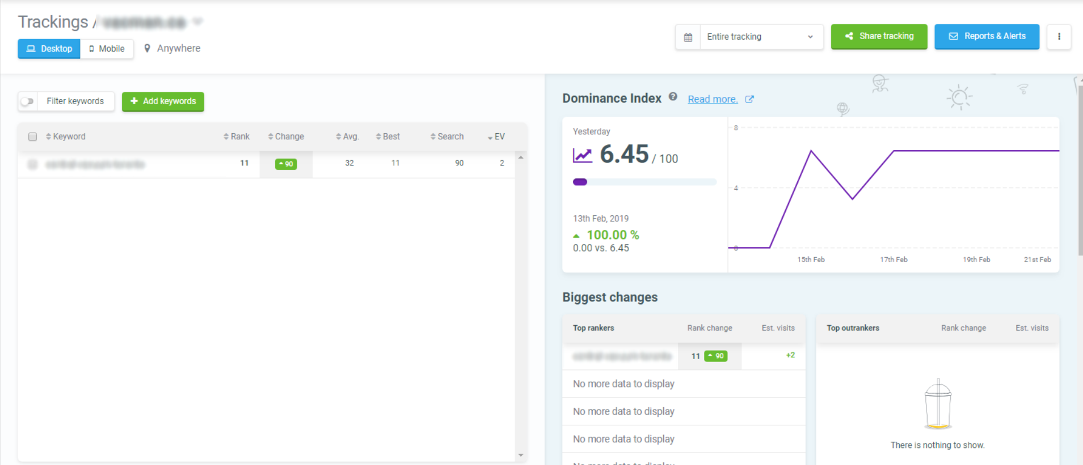
Task: Expand the Entire tracking date dropdown
Action: (x=761, y=37)
